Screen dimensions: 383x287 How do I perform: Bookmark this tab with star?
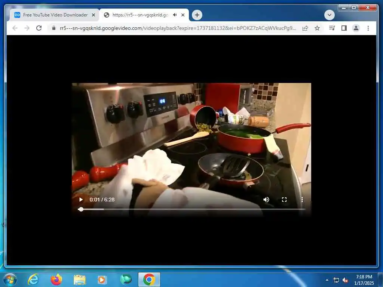(x=317, y=28)
